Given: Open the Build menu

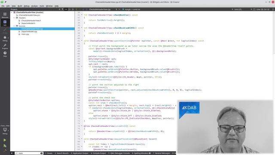Looking at the screenshot, I should [20, 6].
